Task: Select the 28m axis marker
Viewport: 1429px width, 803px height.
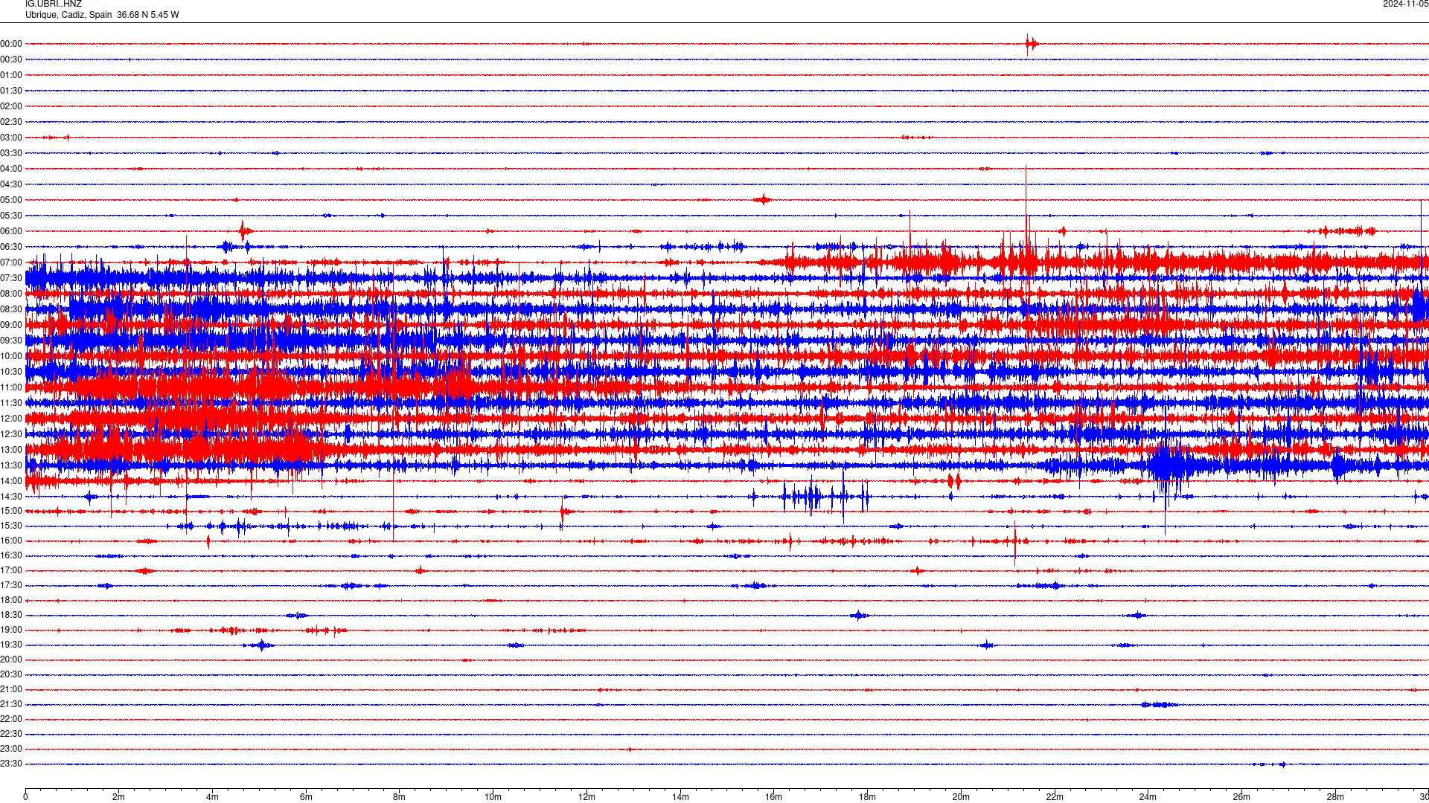Action: pos(1335,797)
